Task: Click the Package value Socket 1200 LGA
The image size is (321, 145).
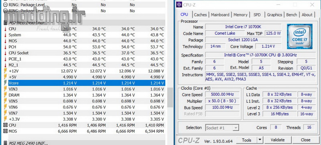Action: click(x=243, y=40)
